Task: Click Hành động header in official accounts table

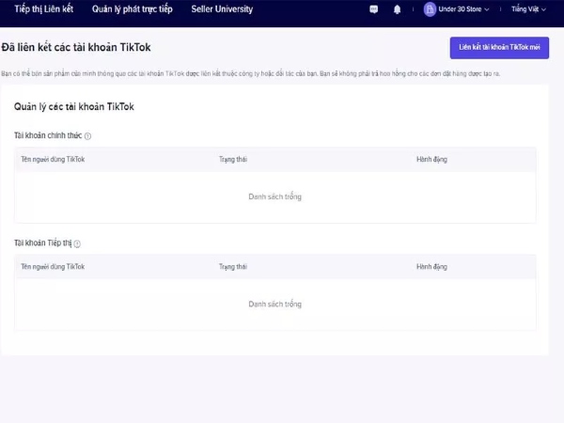Action: click(431, 159)
